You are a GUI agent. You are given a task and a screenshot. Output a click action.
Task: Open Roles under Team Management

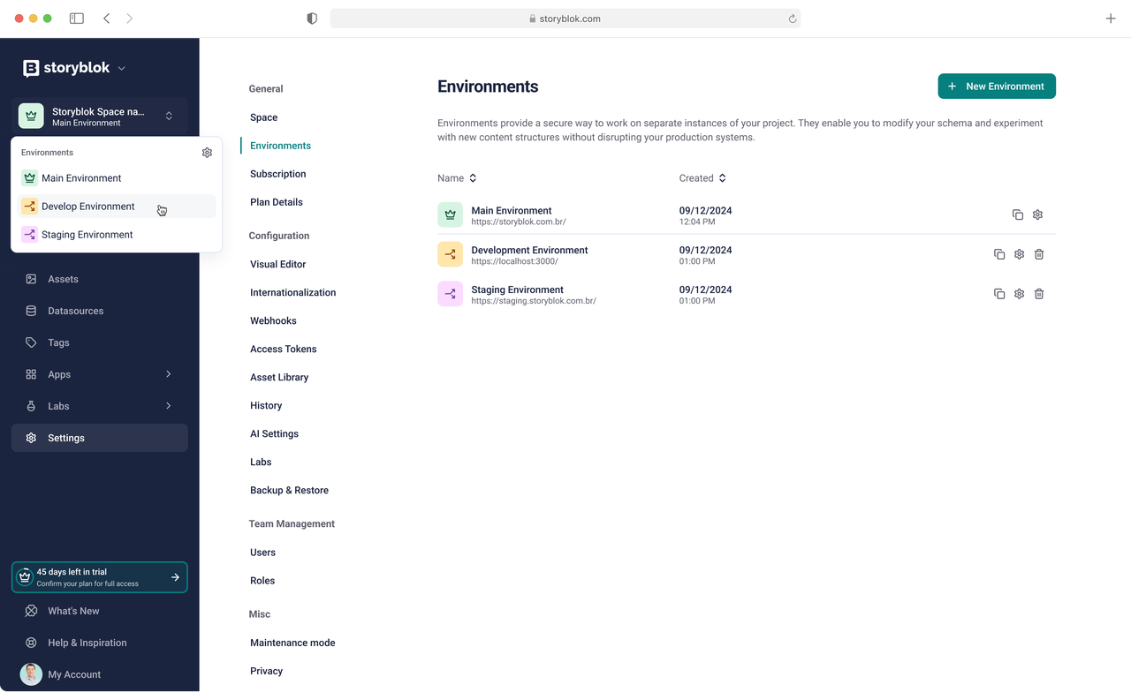pos(262,581)
